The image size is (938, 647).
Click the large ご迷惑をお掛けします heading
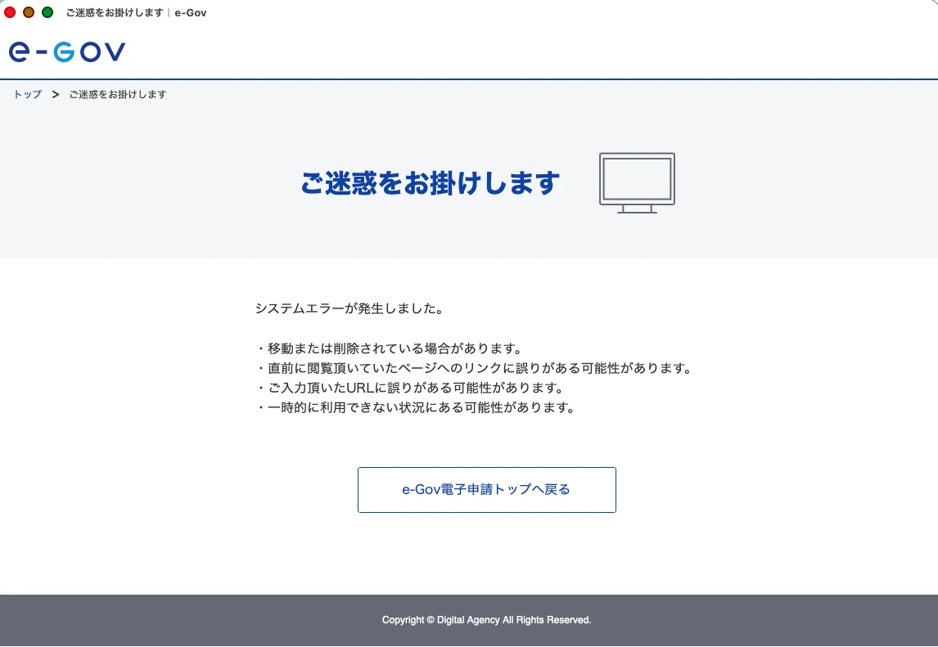pos(430,183)
